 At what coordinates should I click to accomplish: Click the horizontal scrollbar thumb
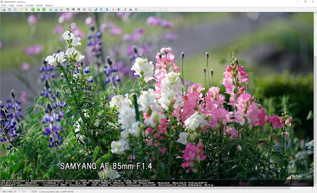coord(151,188)
